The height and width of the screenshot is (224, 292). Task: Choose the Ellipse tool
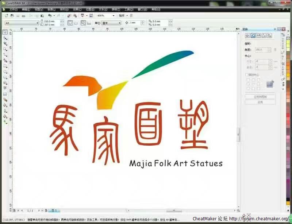pyautogui.click(x=5, y=72)
